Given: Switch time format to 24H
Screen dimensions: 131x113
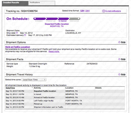Looking at the screenshot, I should click(87, 11).
